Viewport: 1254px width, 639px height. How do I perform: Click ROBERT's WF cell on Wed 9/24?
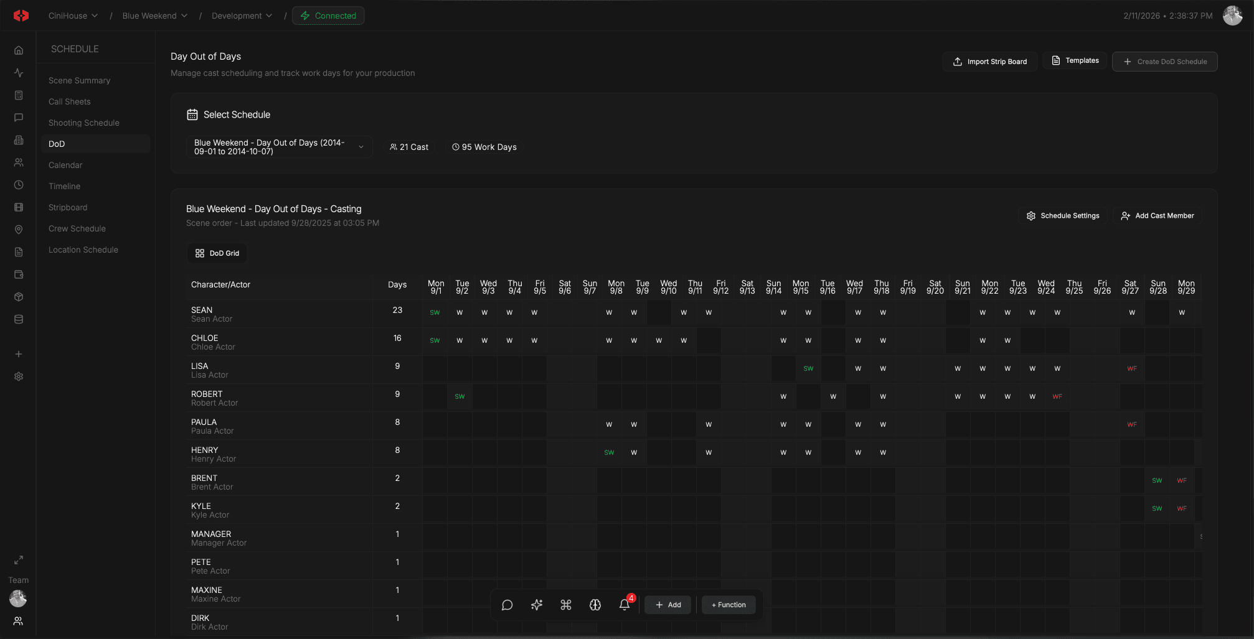click(1057, 396)
